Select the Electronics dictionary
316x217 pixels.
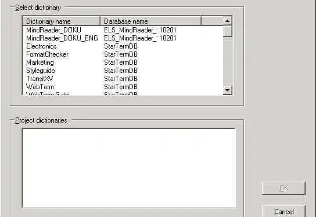(x=41, y=46)
